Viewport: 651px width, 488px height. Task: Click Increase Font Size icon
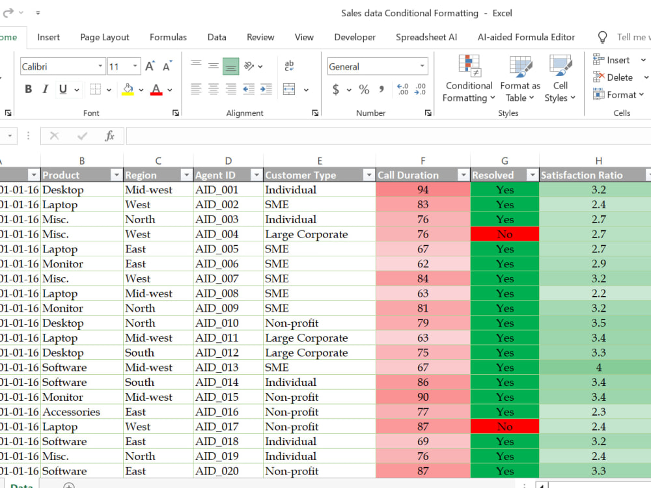150,66
